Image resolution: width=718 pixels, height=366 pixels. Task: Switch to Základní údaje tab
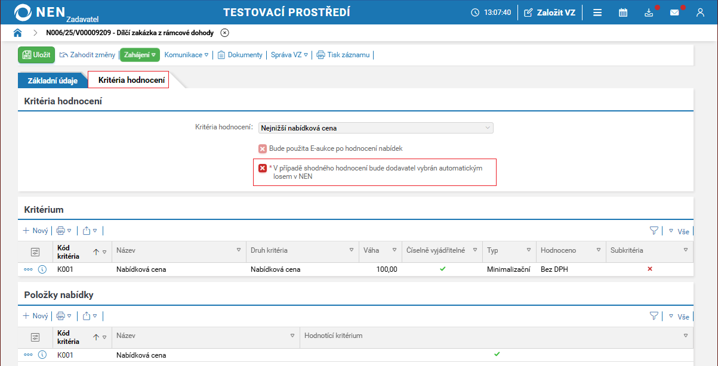pyautogui.click(x=53, y=80)
